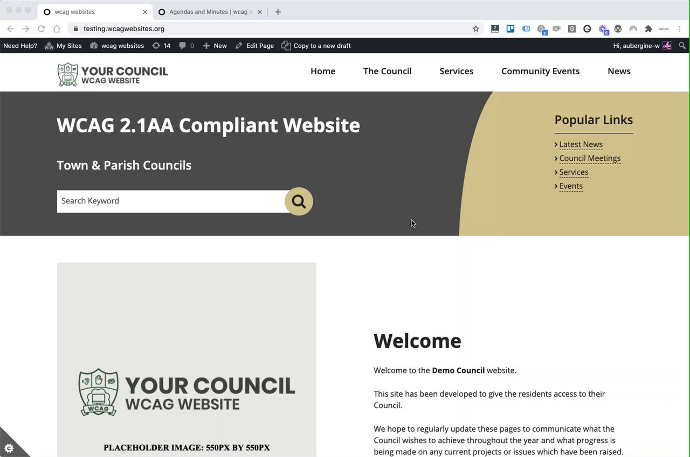Open The Council navigation menu

[x=387, y=71]
